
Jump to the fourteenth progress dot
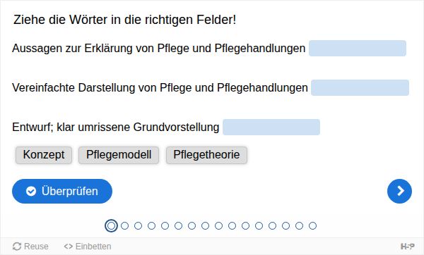pos(285,225)
